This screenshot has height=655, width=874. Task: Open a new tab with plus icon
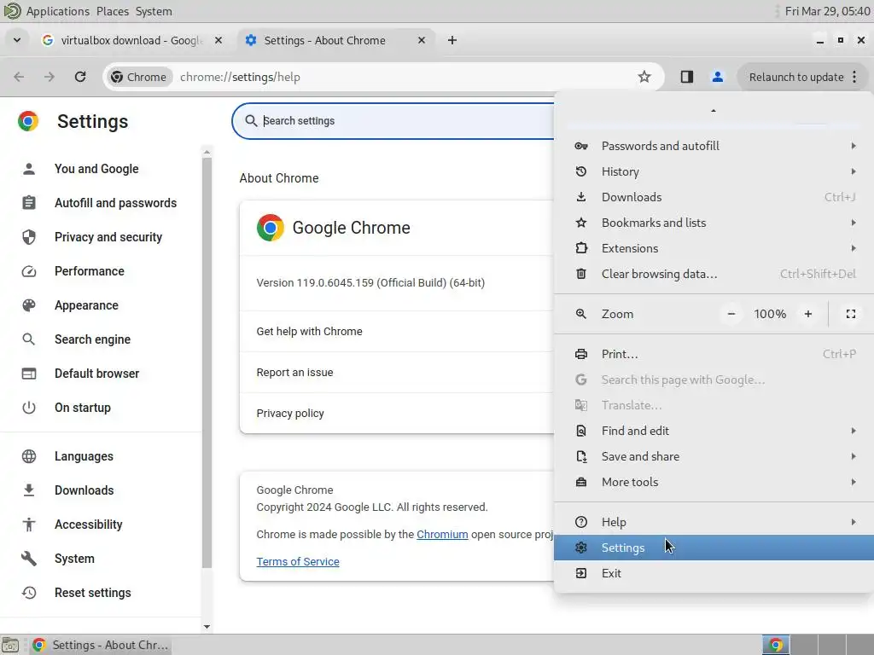click(452, 40)
